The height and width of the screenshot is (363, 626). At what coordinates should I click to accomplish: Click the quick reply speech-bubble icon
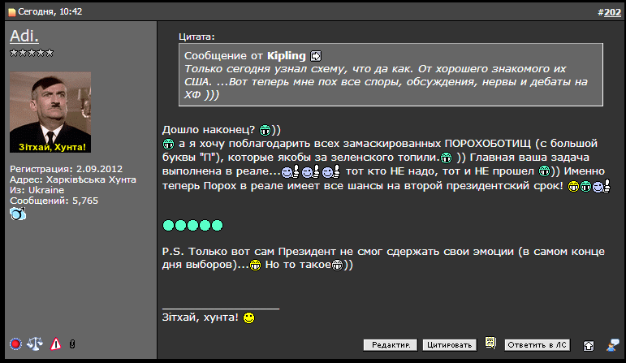coord(613,345)
